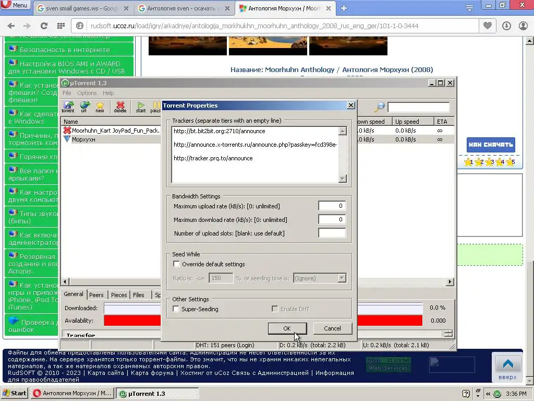
Task: Close the Torrent Properties dialog
Action: tap(351, 105)
